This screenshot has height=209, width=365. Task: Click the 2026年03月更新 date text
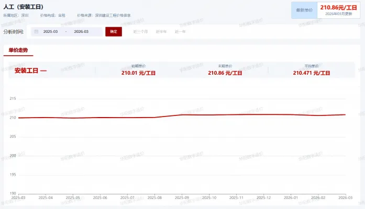click(x=338, y=14)
